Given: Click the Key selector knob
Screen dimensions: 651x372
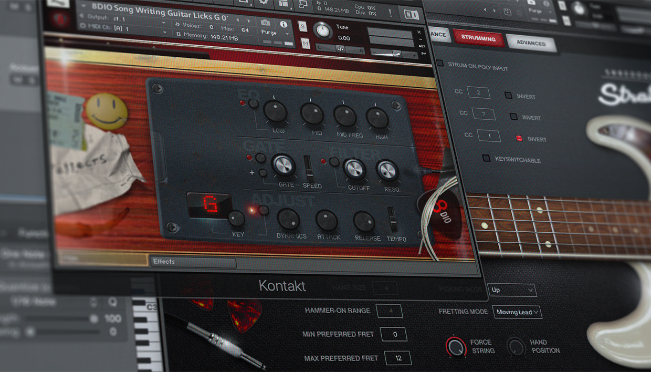Looking at the screenshot, I should click(x=236, y=218).
